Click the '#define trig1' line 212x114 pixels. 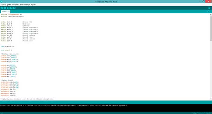click(x=7, y=28)
